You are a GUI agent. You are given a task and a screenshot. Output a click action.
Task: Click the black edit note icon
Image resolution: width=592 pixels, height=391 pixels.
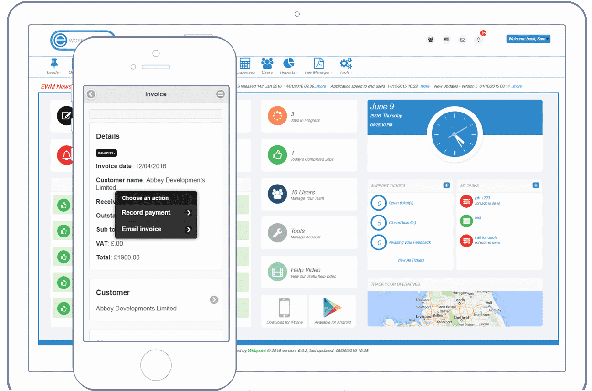[66, 116]
